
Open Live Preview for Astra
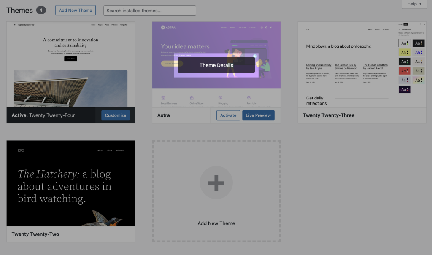click(x=258, y=115)
